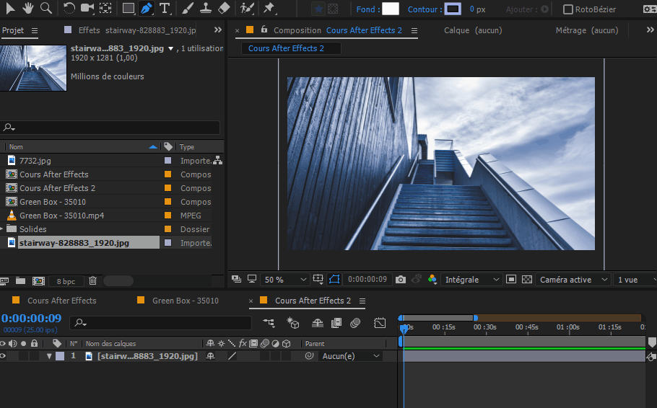Click the viewer timecode 0:00:00:09
The width and height of the screenshot is (657, 408).
point(367,279)
